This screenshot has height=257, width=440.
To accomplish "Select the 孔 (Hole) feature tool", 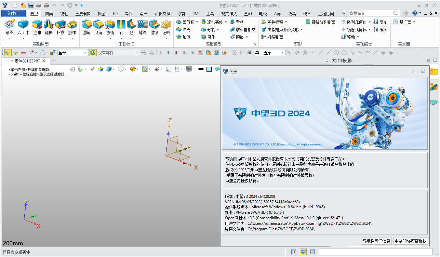I will tap(121, 25).
